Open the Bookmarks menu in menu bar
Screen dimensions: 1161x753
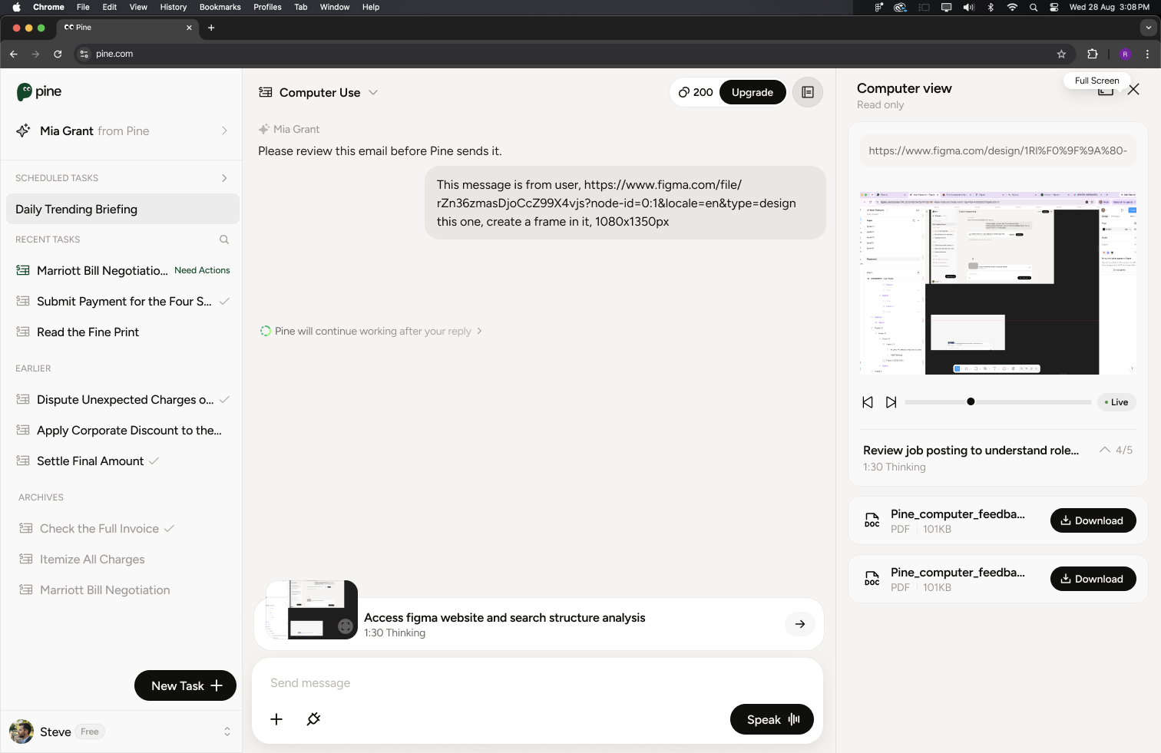[x=220, y=7]
